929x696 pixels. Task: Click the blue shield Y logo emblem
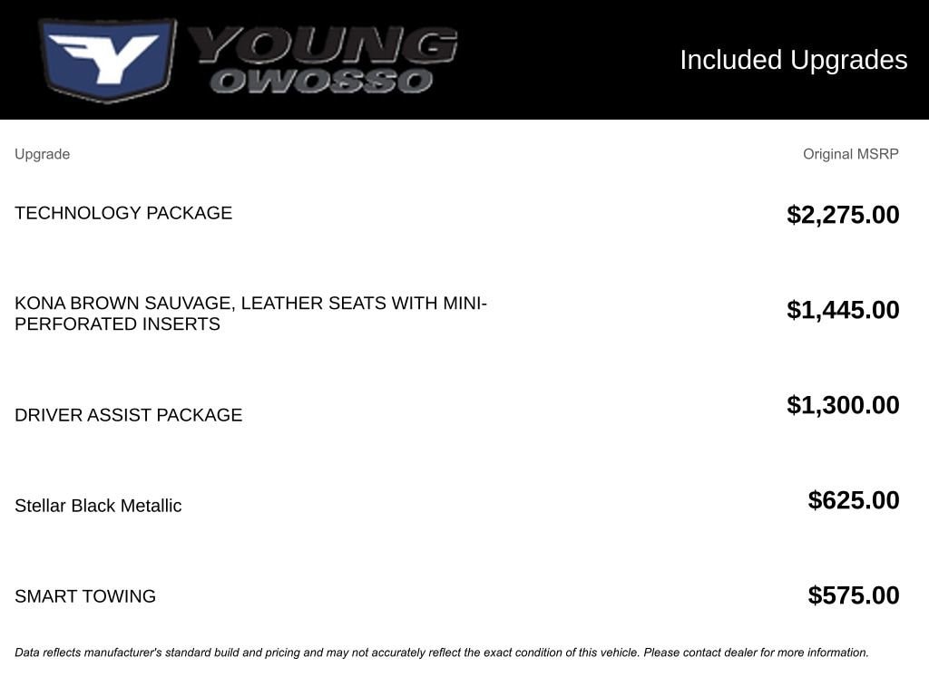click(x=107, y=60)
